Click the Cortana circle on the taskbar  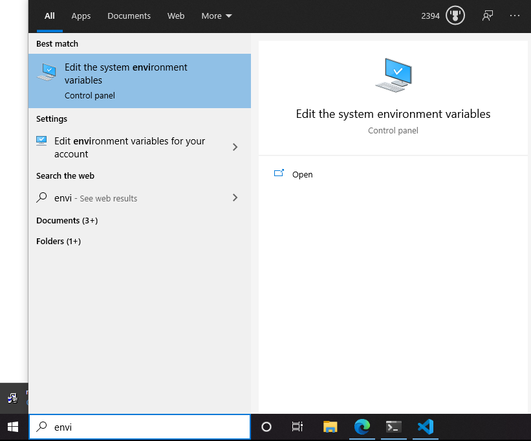point(266,427)
